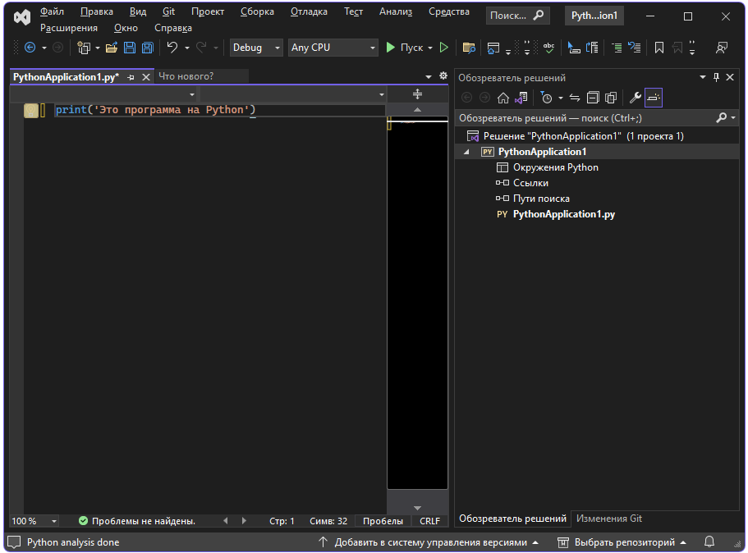This screenshot has width=748, height=553.
Task: Click the Пуск run button
Action: 405,48
